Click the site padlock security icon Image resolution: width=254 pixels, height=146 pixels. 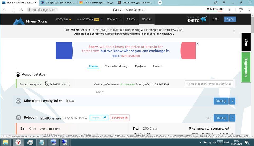[29, 10]
